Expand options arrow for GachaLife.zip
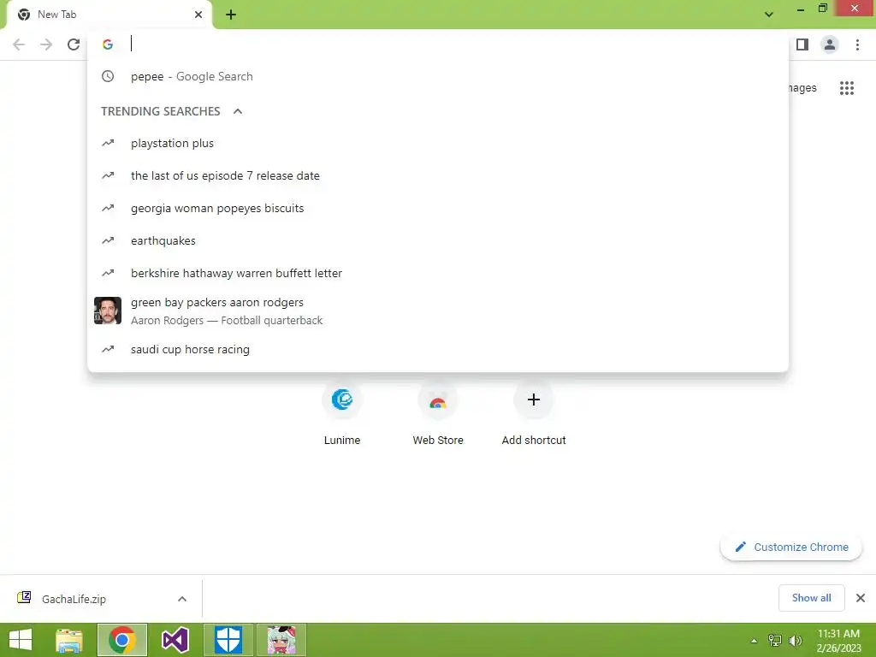The height and width of the screenshot is (657, 876). point(182,599)
